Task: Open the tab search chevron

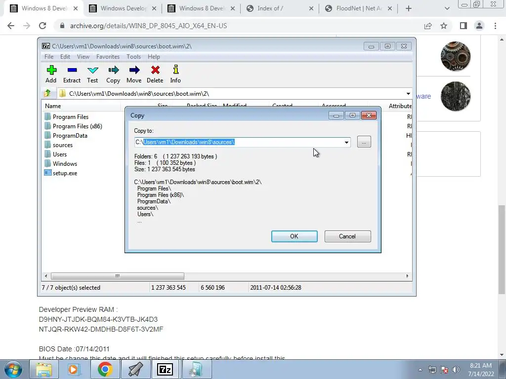Action: tap(447, 8)
